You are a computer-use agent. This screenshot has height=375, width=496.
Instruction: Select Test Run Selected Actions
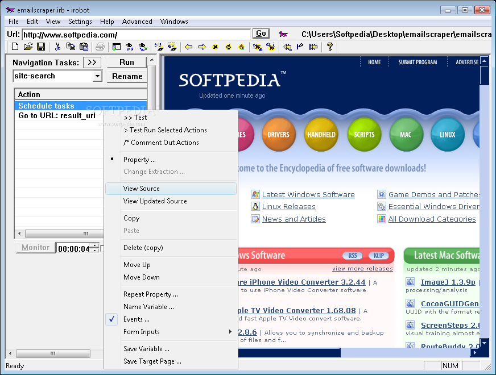[x=171, y=130]
